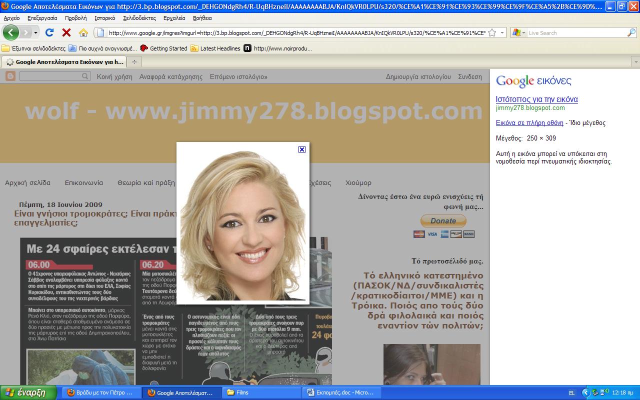Open a new tab with the plus button
Image resolution: width=640 pixels, height=400 pixels.
click(134, 62)
